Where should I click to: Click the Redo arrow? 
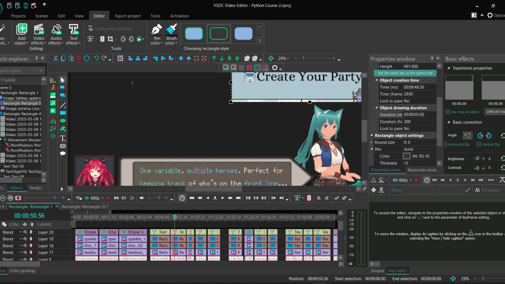(x=104, y=58)
